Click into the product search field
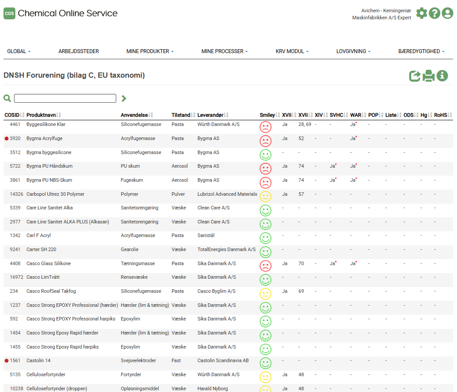The width and height of the screenshot is (457, 392). pyautogui.click(x=65, y=98)
